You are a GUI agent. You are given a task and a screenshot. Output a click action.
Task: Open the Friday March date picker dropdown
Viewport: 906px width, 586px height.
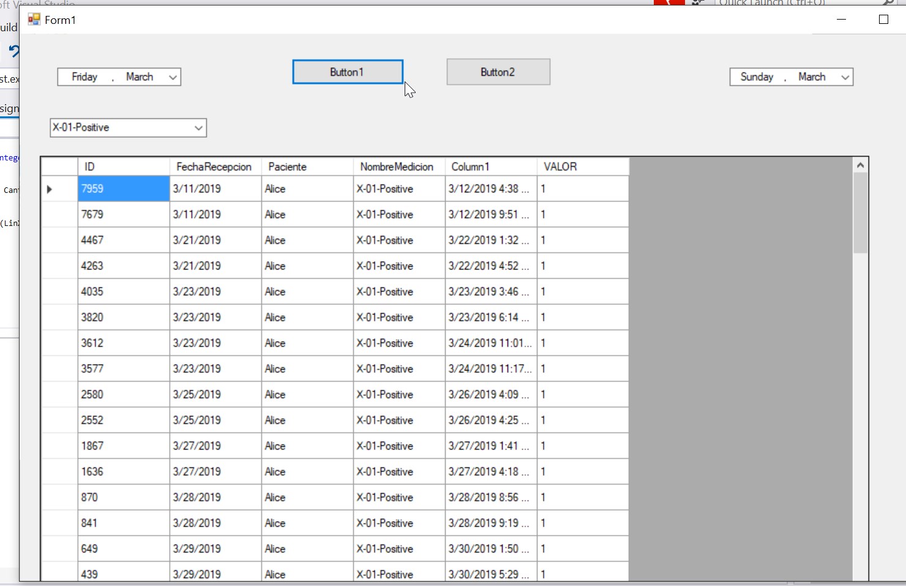173,77
